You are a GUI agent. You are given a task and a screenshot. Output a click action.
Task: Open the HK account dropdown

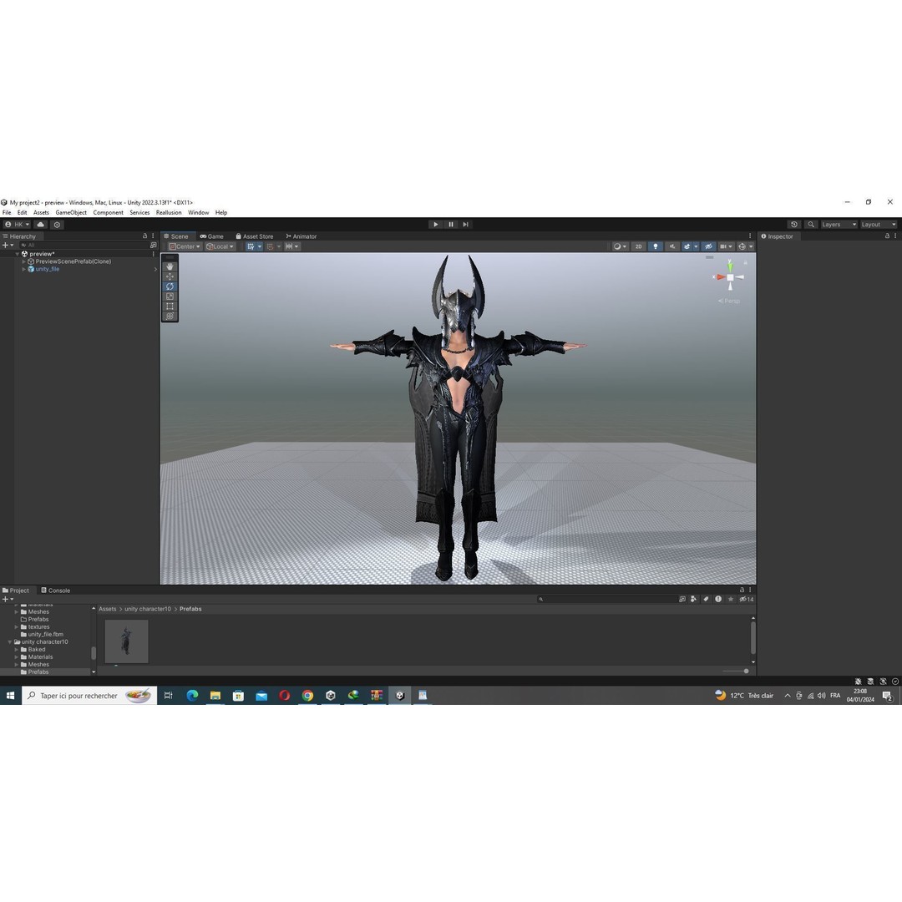pyautogui.click(x=17, y=225)
